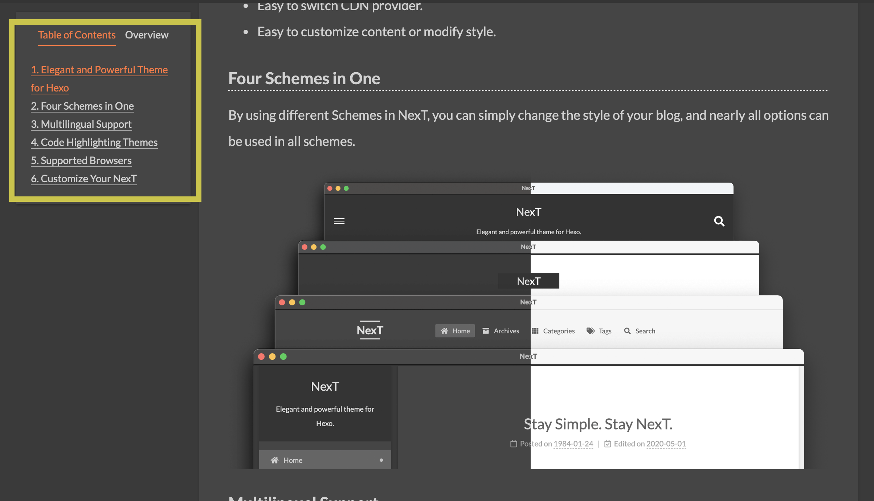
Task: Click the hamburger menu icon in preview
Action: (x=339, y=221)
